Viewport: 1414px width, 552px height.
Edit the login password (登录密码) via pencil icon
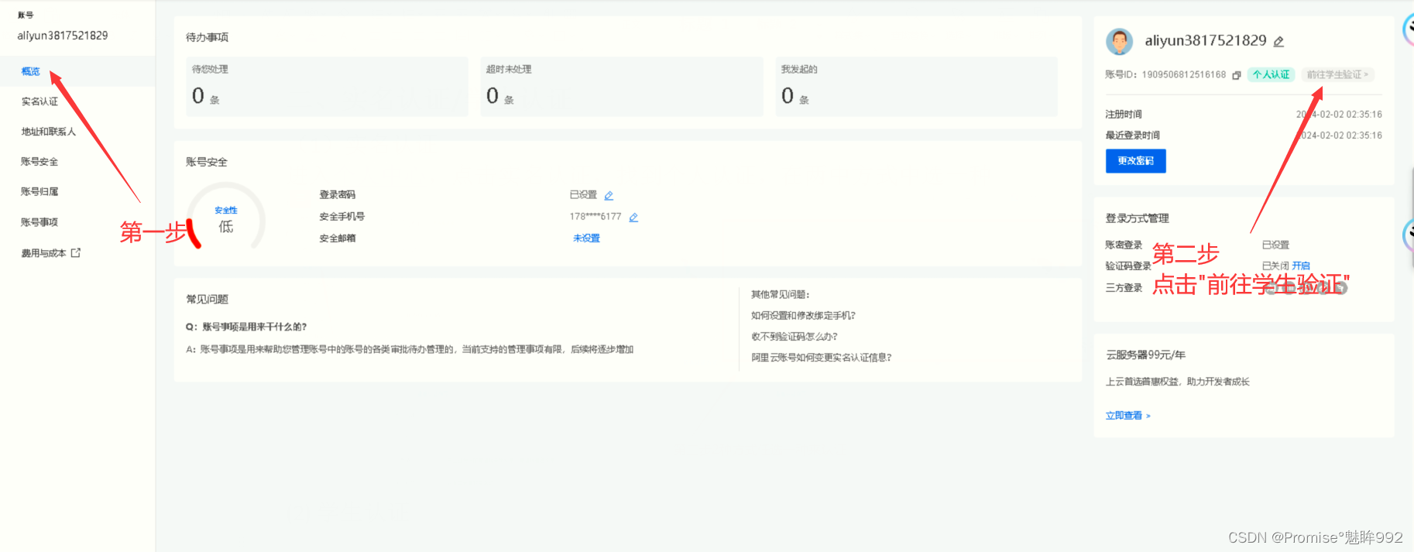[609, 195]
